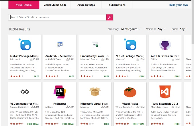Click the FREE label on AnkhSVN card

point(72,76)
